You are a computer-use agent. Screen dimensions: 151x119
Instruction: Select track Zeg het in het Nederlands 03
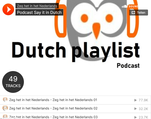(x=53, y=117)
